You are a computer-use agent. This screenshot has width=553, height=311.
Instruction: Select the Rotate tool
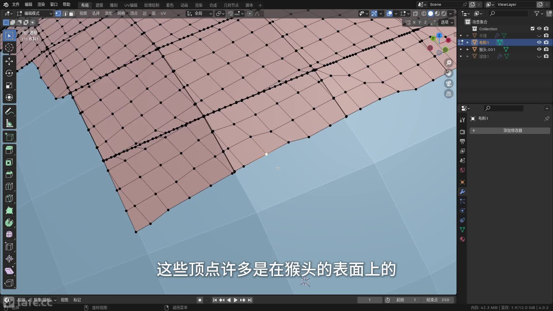click(x=9, y=73)
